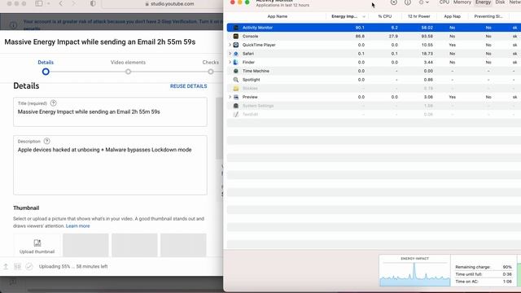The image size is (521, 293).
Task: Go forward in the Safari toolbar
Action: tap(74, 3)
